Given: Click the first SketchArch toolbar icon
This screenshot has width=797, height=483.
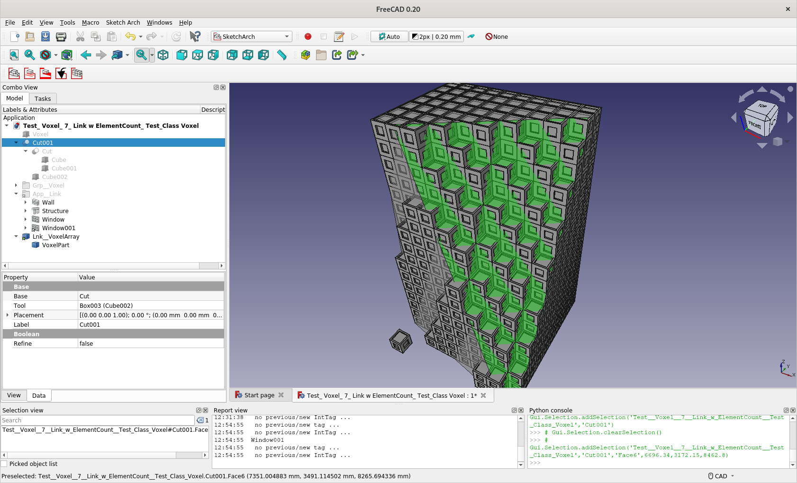Looking at the screenshot, I should click(x=14, y=73).
